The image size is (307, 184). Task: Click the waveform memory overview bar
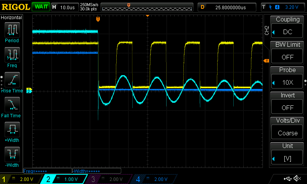147,7
